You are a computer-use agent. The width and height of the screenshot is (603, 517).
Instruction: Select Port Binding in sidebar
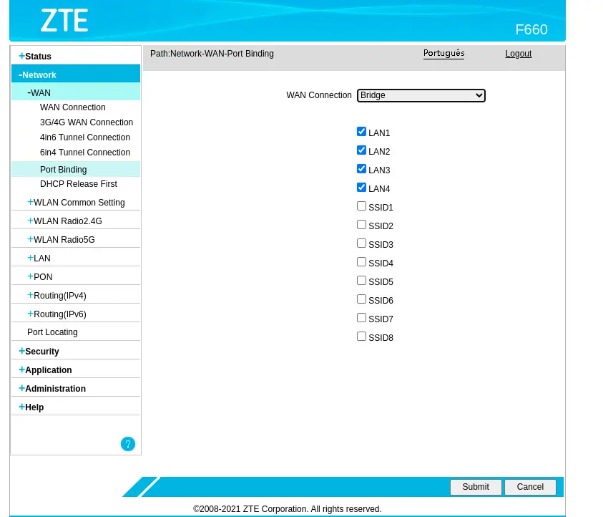(x=64, y=170)
